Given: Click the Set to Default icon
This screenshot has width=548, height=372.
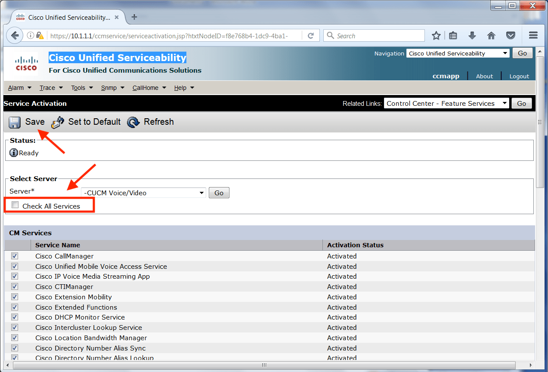Looking at the screenshot, I should 58,123.
